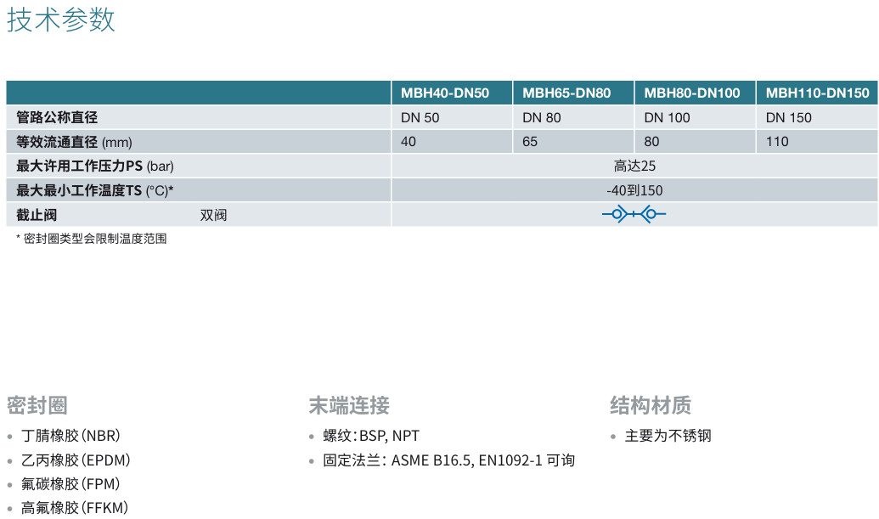Click the -40到150 temperature value
Viewport: 879px width, 519px height.
coord(634,191)
